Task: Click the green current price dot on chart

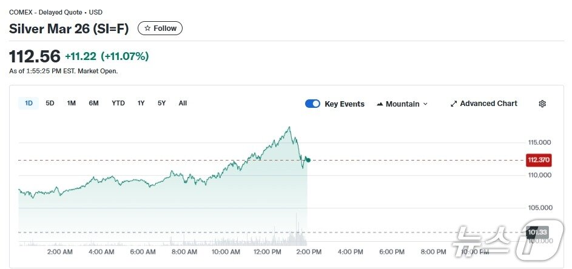Action: (308, 160)
